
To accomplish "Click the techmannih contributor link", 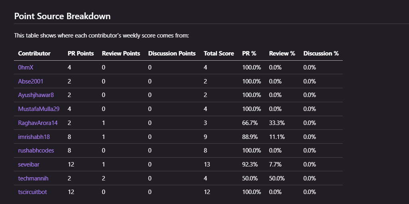I will (x=33, y=178).
